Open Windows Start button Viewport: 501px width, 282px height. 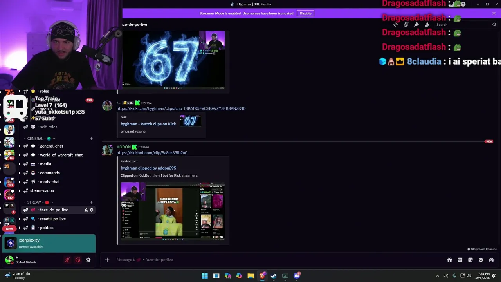pyautogui.click(x=205, y=276)
